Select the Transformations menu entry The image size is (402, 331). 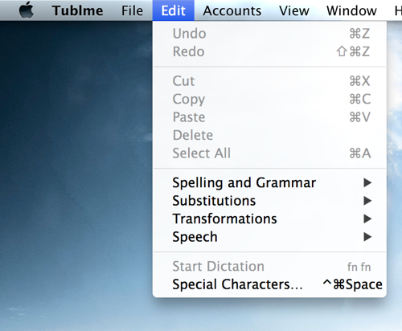[269, 219]
